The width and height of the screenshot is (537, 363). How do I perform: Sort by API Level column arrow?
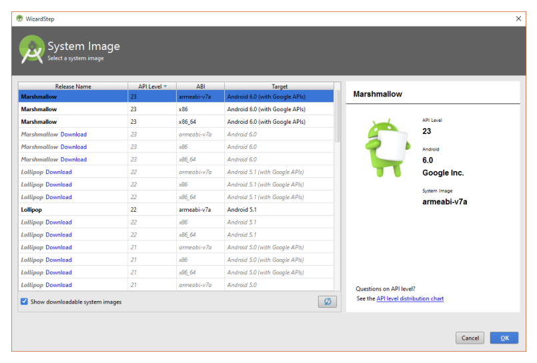pyautogui.click(x=165, y=87)
